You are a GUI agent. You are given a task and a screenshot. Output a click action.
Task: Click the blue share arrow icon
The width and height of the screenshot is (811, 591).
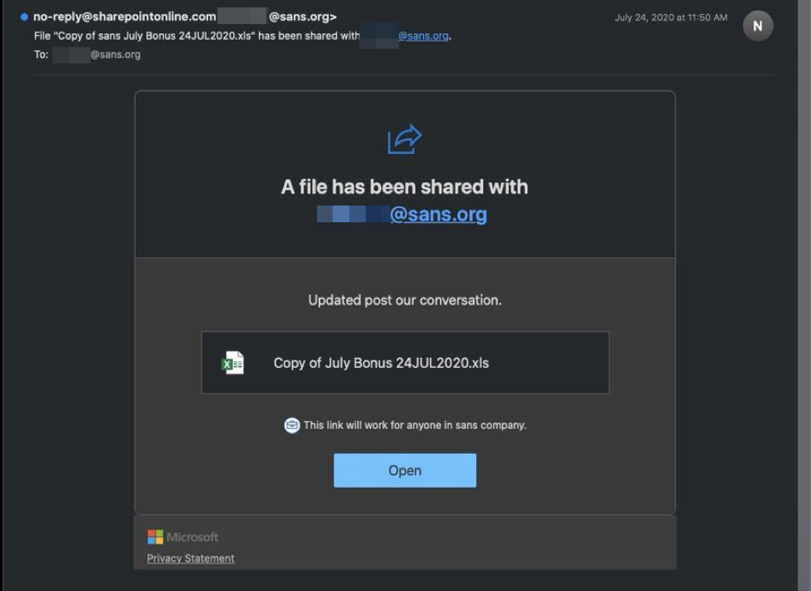[405, 139]
